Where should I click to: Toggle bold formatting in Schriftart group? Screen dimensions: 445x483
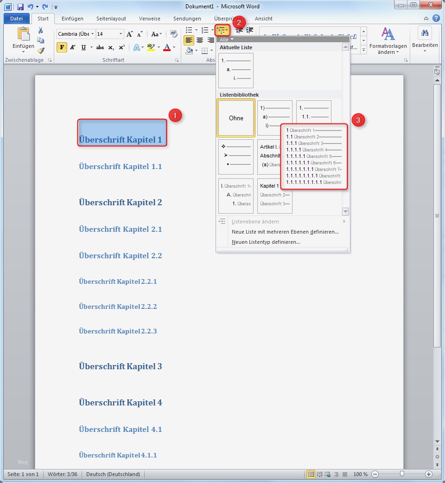pyautogui.click(x=62, y=47)
